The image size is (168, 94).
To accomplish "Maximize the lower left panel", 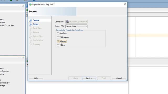I will [x=23, y=57].
